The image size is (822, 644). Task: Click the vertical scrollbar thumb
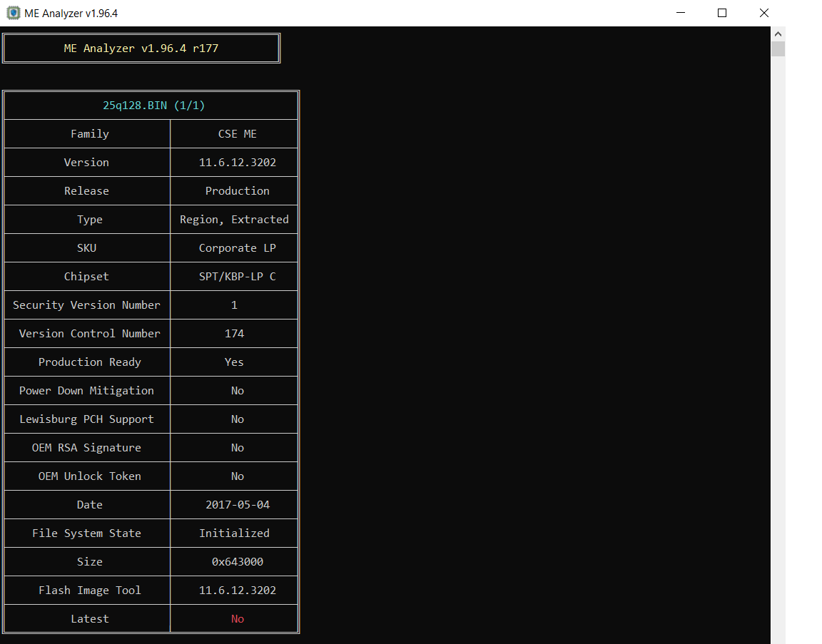point(778,48)
